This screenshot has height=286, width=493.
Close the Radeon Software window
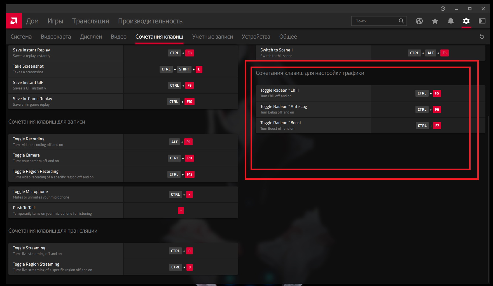pyautogui.click(x=483, y=9)
